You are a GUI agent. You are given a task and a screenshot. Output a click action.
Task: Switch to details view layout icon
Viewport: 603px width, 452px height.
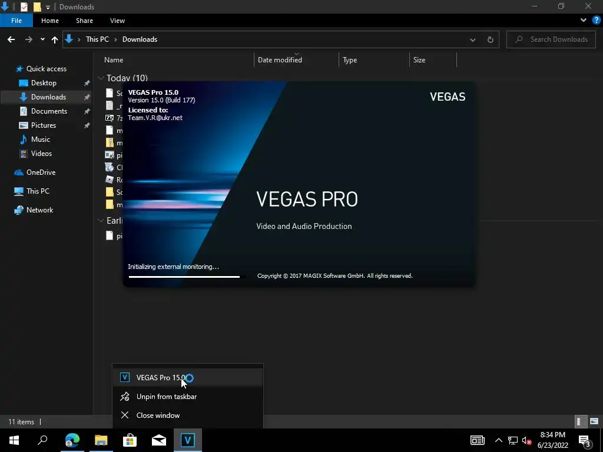click(581, 421)
